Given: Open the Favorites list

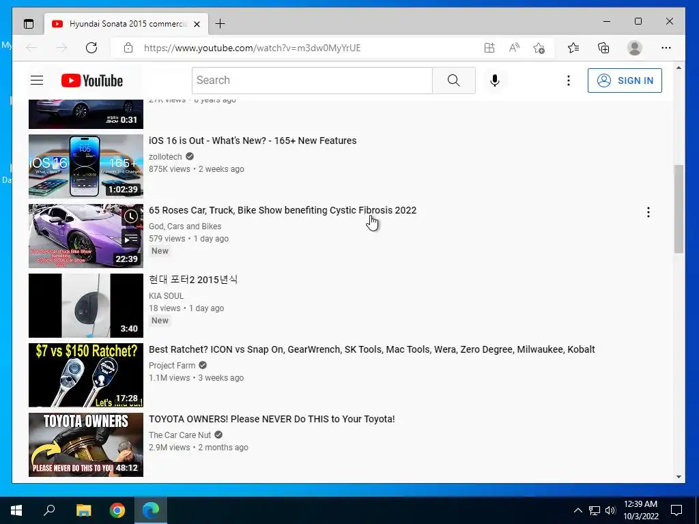Looking at the screenshot, I should [573, 48].
